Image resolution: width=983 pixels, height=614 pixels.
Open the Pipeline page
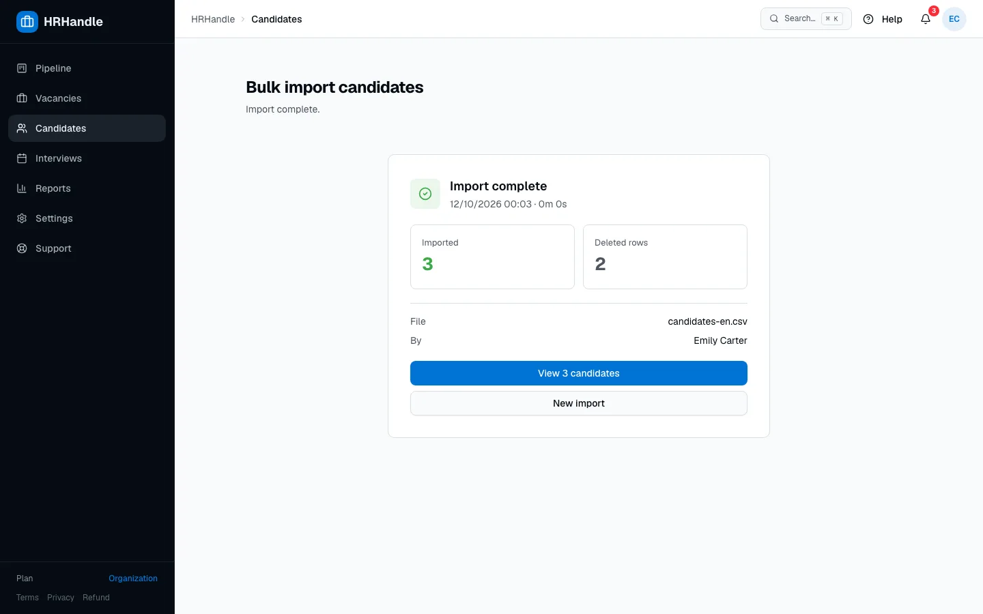pos(87,68)
